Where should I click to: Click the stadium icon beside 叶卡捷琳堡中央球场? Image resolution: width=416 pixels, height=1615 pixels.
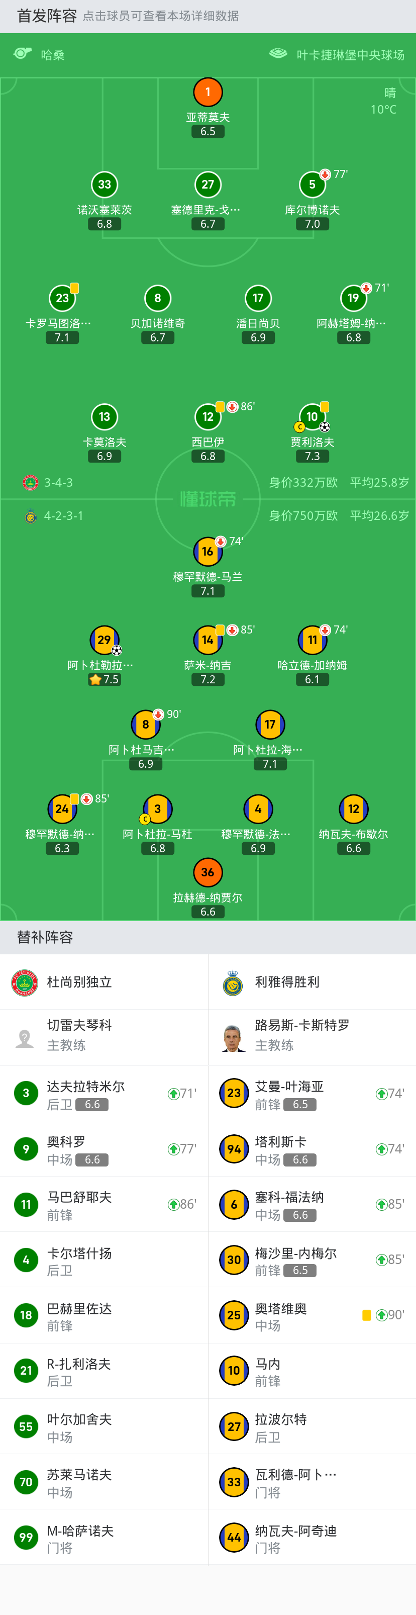pyautogui.click(x=277, y=54)
